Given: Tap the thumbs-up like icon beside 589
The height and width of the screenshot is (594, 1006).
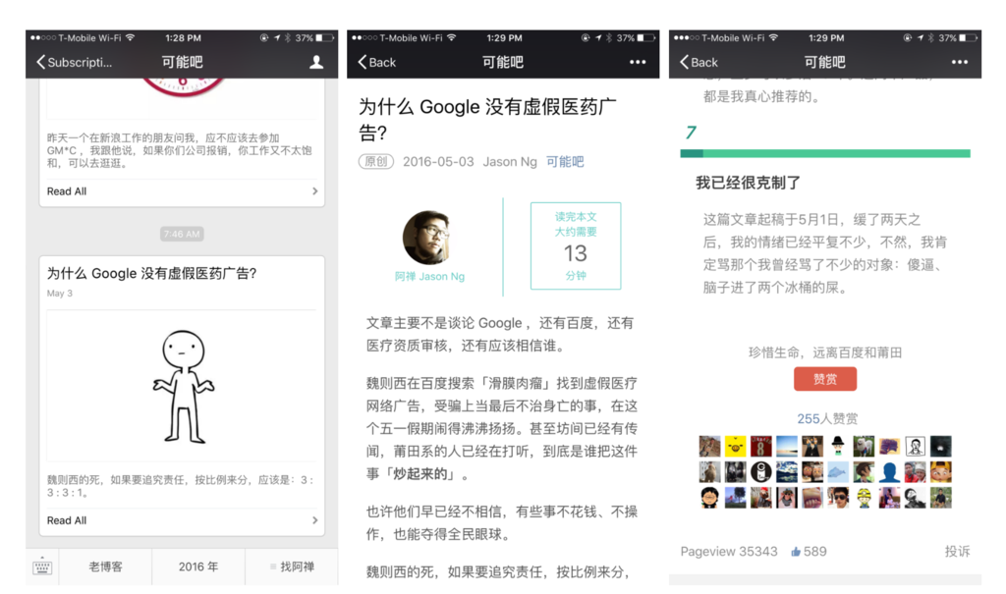Looking at the screenshot, I should [x=796, y=552].
